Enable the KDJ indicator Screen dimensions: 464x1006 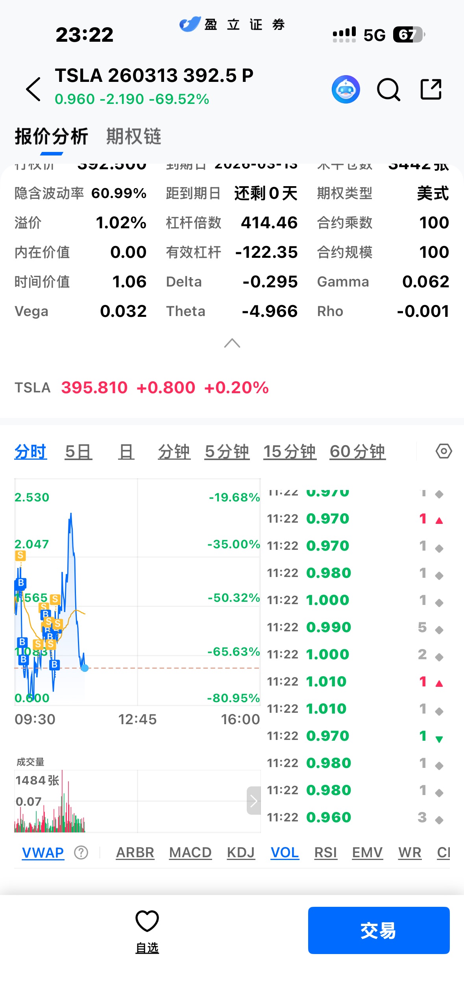(x=241, y=853)
